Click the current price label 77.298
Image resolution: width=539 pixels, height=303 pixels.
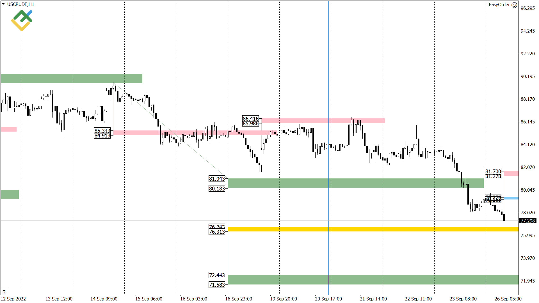[528, 221]
